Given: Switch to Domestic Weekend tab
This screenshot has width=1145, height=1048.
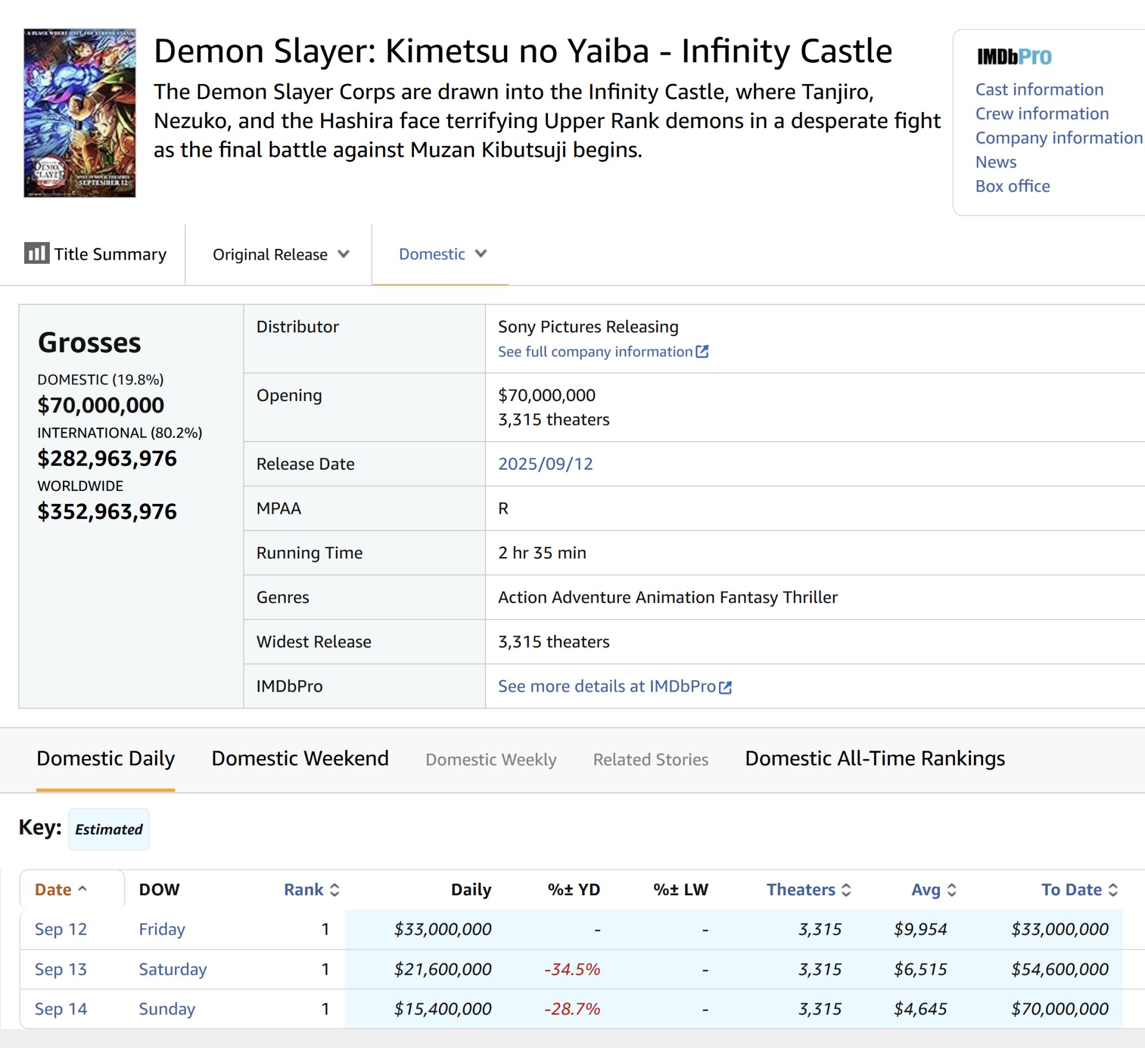Looking at the screenshot, I should pos(300,759).
